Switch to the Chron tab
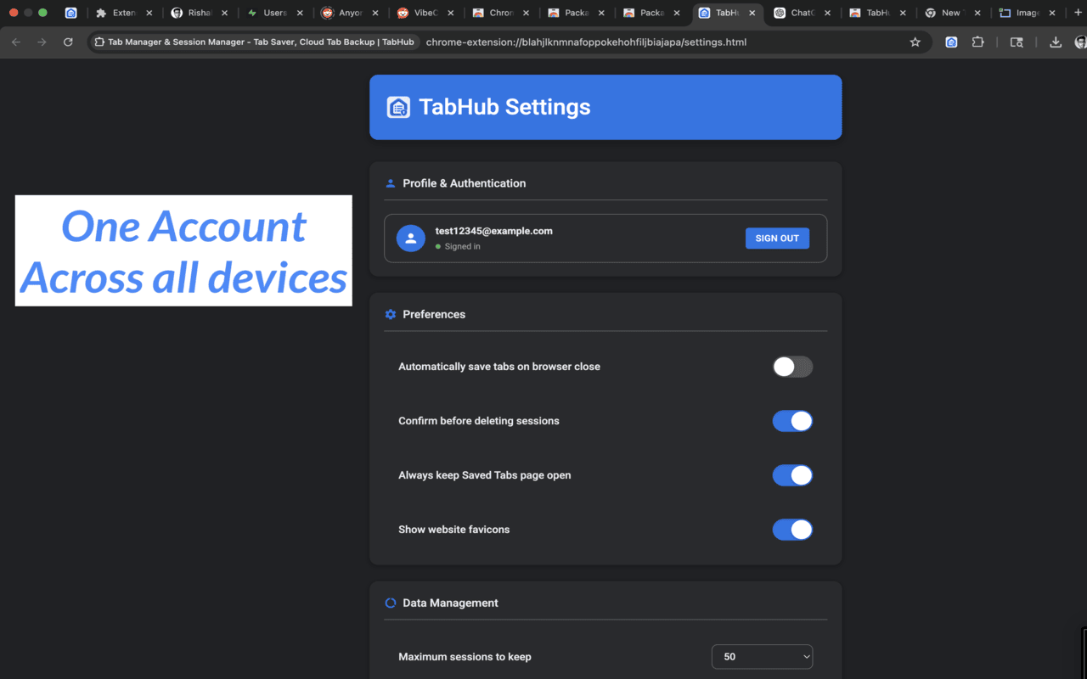The width and height of the screenshot is (1087, 679). [x=501, y=13]
